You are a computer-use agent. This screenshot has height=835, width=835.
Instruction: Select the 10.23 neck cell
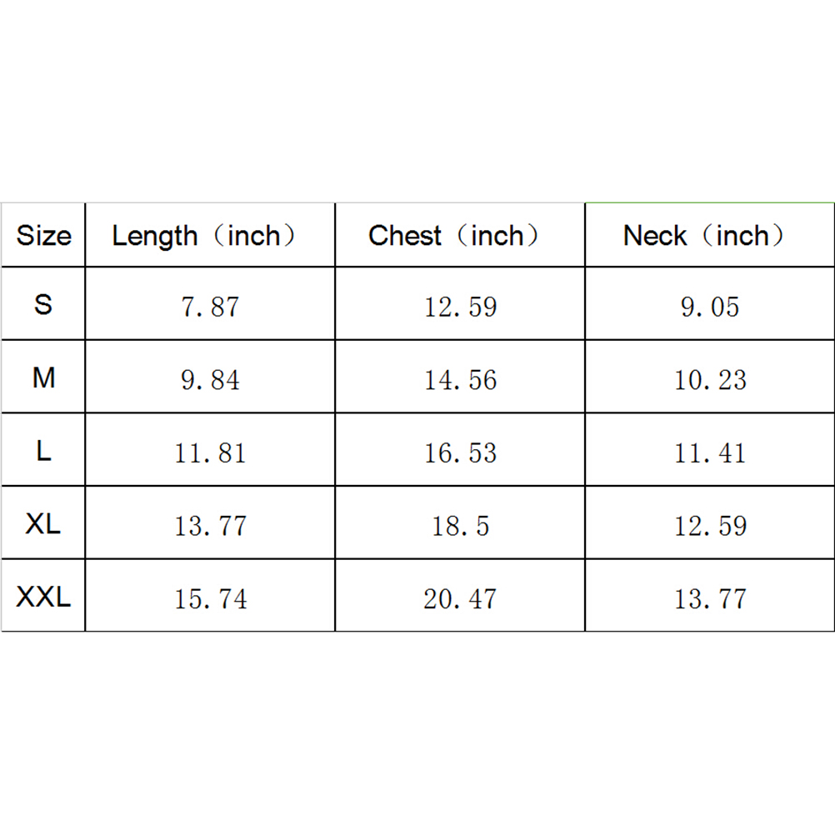(710, 380)
